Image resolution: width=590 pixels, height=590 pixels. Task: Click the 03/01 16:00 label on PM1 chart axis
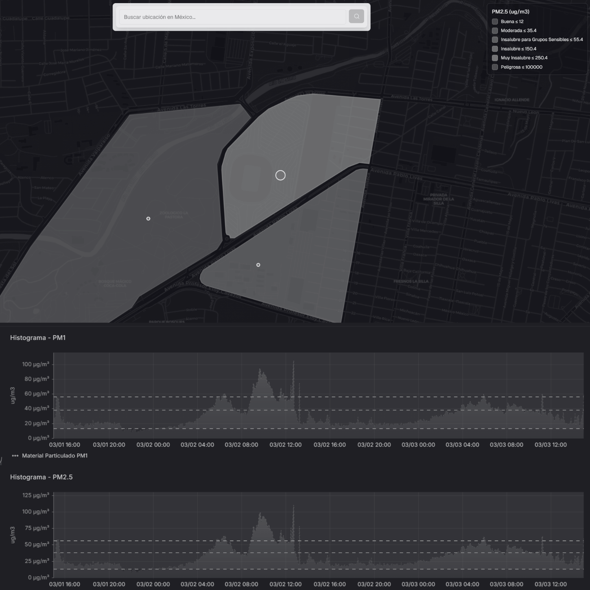(x=65, y=445)
